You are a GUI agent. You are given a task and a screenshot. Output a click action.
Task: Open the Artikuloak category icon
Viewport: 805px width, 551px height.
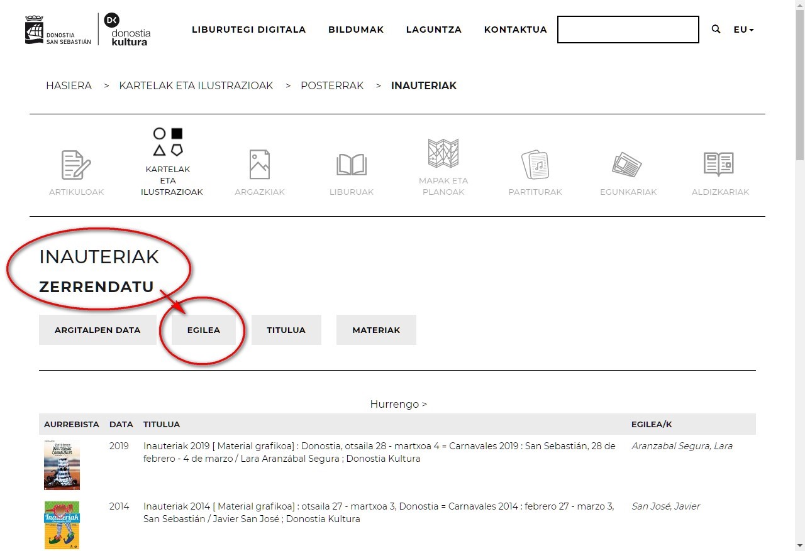pos(76,165)
